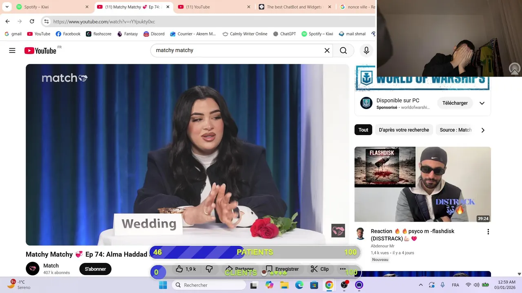This screenshot has width=522, height=293.
Task: Reload the page with the refresh icon
Action: 32,22
